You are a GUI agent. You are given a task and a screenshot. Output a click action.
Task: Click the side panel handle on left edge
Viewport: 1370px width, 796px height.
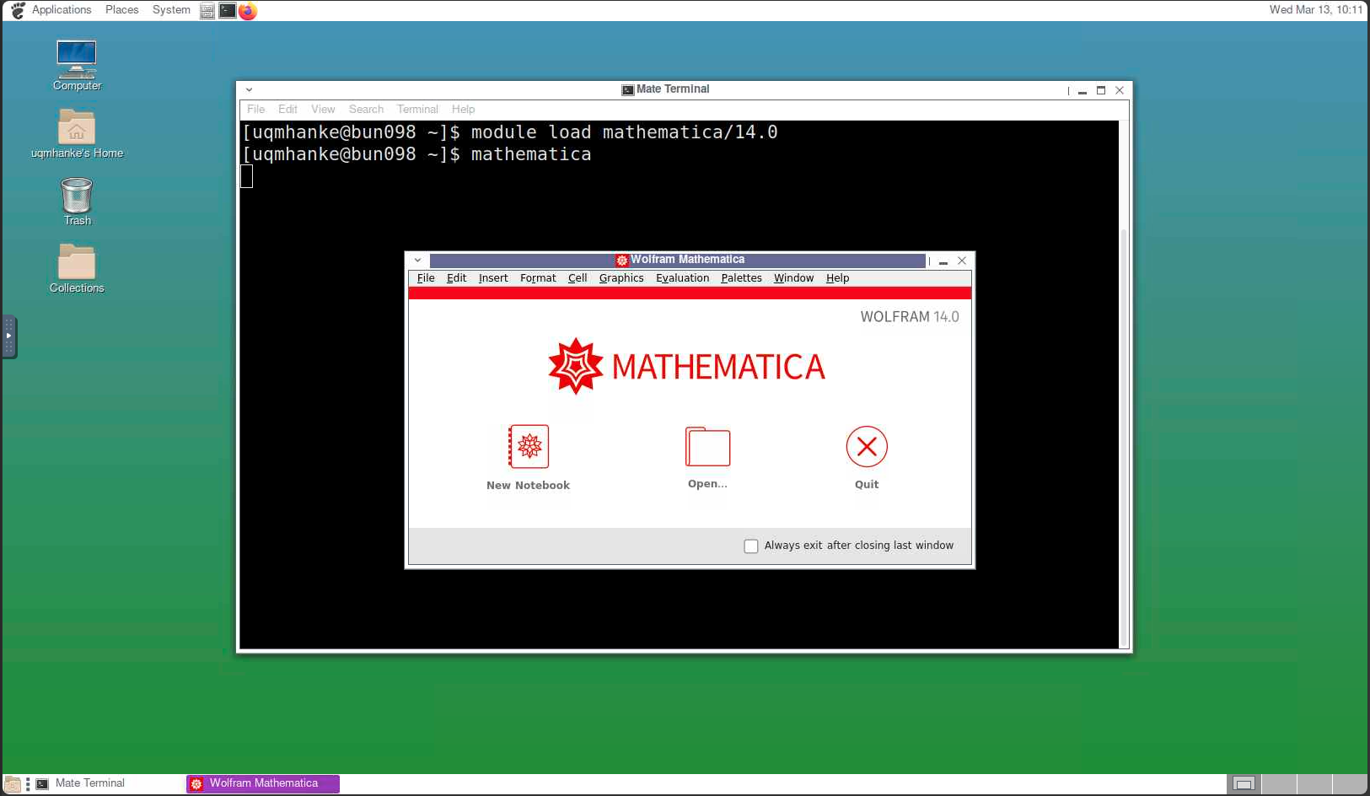coord(8,336)
